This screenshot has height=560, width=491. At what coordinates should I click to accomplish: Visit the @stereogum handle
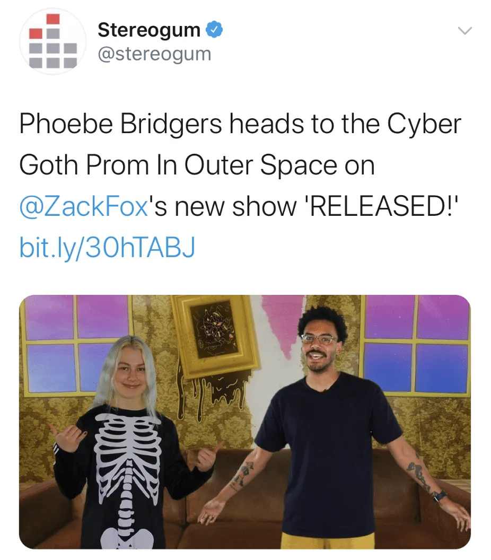(x=154, y=54)
